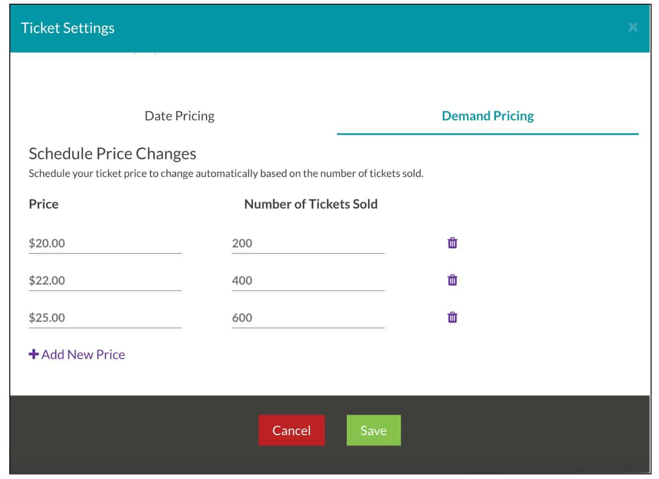Screen dimensions: 659x479
Task: Save the scheduled price changes
Action: pos(373,430)
